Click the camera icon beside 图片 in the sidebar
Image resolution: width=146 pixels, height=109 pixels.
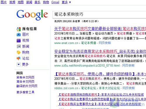coord(19,35)
